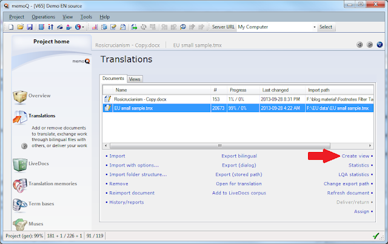Image resolution: width=388 pixels, height=244 pixels.
Task: Switch to EU small sample.tmx tab
Action: coord(197,45)
